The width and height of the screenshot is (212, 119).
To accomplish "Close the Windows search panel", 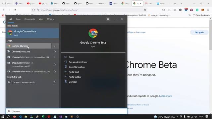I will [x=122, y=19].
